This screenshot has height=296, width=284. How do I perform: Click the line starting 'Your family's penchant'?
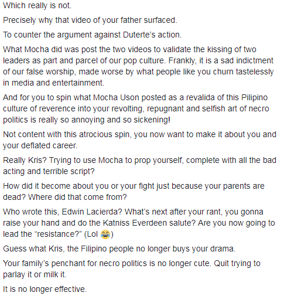coord(132,263)
